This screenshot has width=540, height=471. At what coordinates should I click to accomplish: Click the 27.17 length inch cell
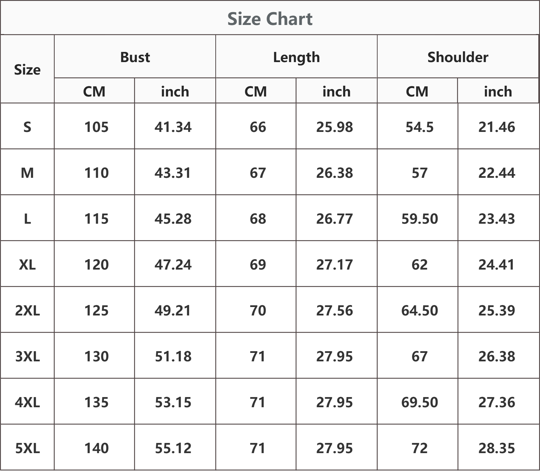[x=336, y=264]
